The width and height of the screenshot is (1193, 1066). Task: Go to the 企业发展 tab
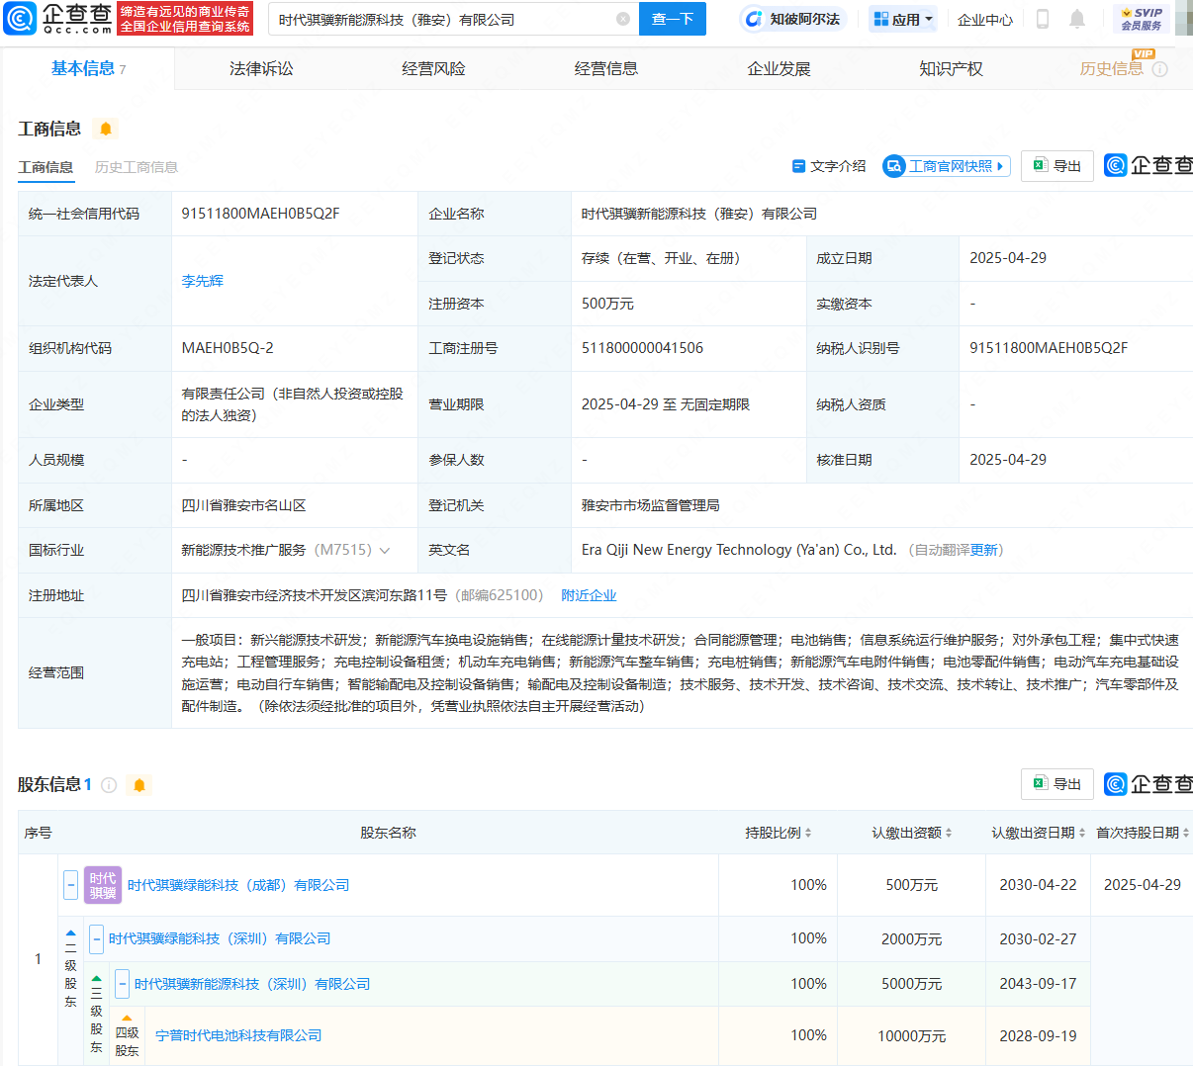[x=779, y=68]
